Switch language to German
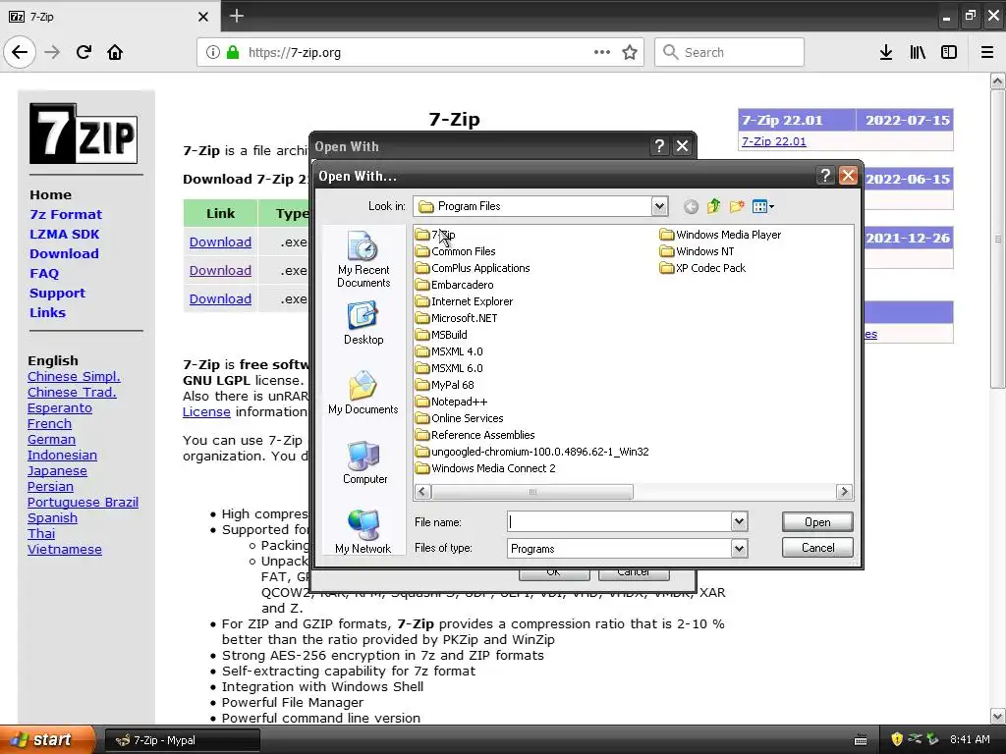The width and height of the screenshot is (1006, 754). 51,439
